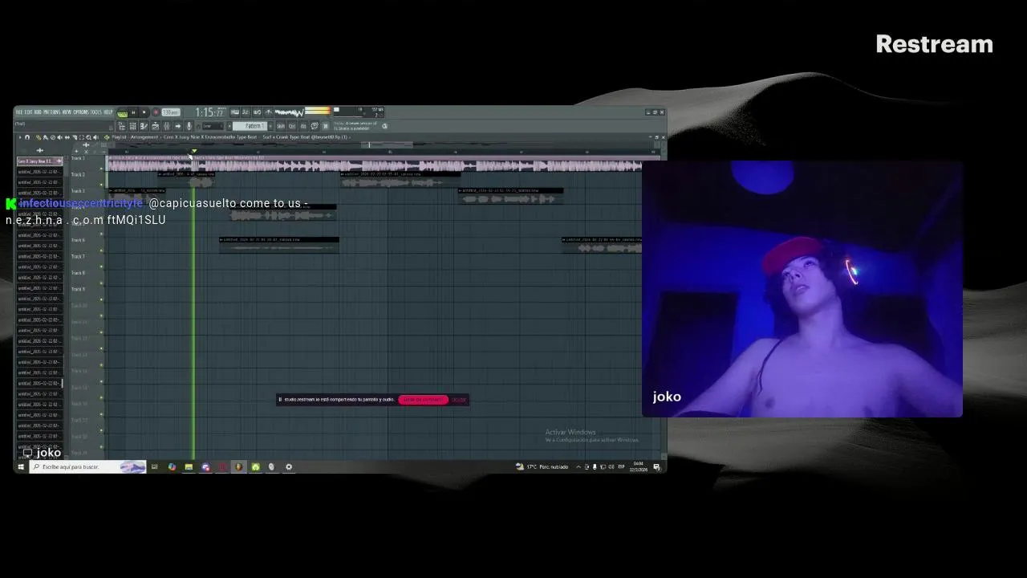Toggle the pattern/song mode button
The image size is (1027, 578).
click(x=123, y=113)
